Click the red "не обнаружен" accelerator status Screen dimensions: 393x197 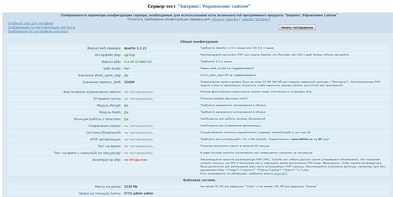pyautogui.click(x=136, y=160)
